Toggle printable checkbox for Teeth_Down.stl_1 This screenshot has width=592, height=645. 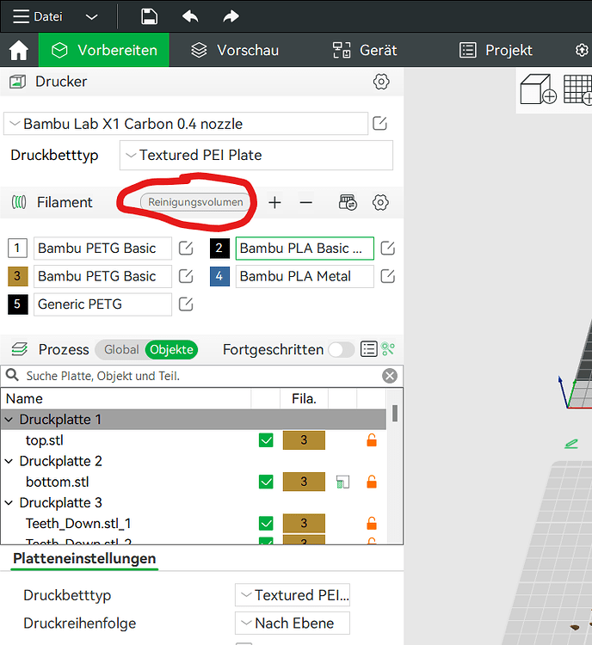click(x=266, y=523)
